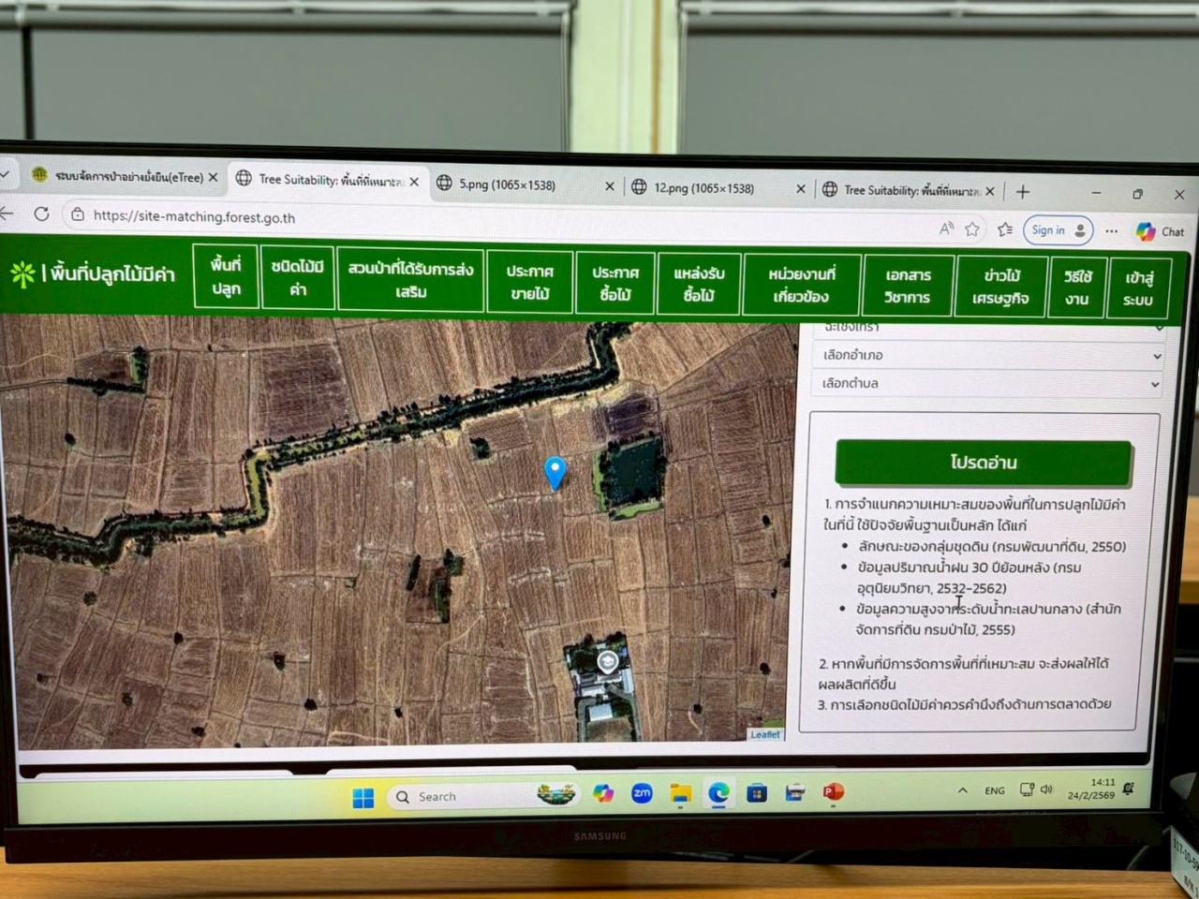Click the school marker icon on map
1199x899 pixels.
(x=607, y=662)
